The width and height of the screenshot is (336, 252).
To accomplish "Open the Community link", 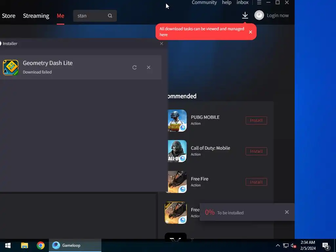I will [x=204, y=3].
